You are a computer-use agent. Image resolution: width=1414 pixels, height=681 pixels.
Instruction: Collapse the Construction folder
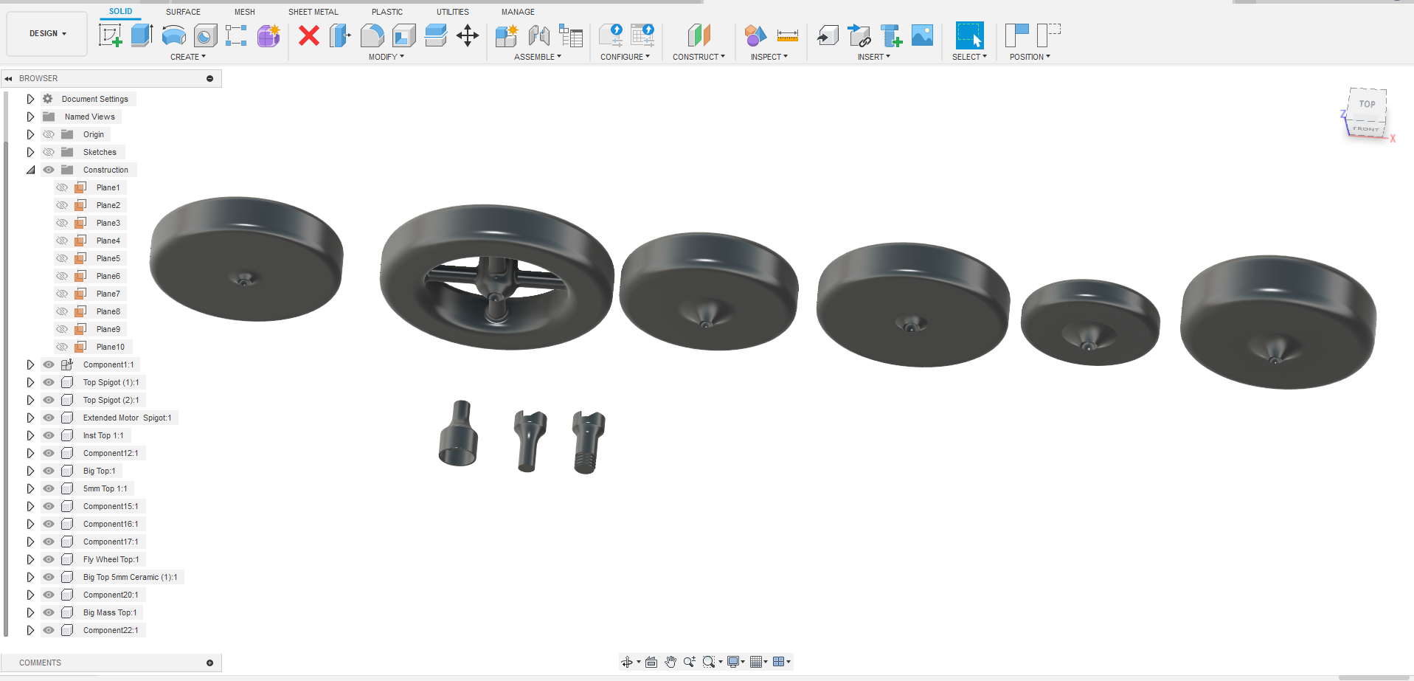(x=30, y=170)
